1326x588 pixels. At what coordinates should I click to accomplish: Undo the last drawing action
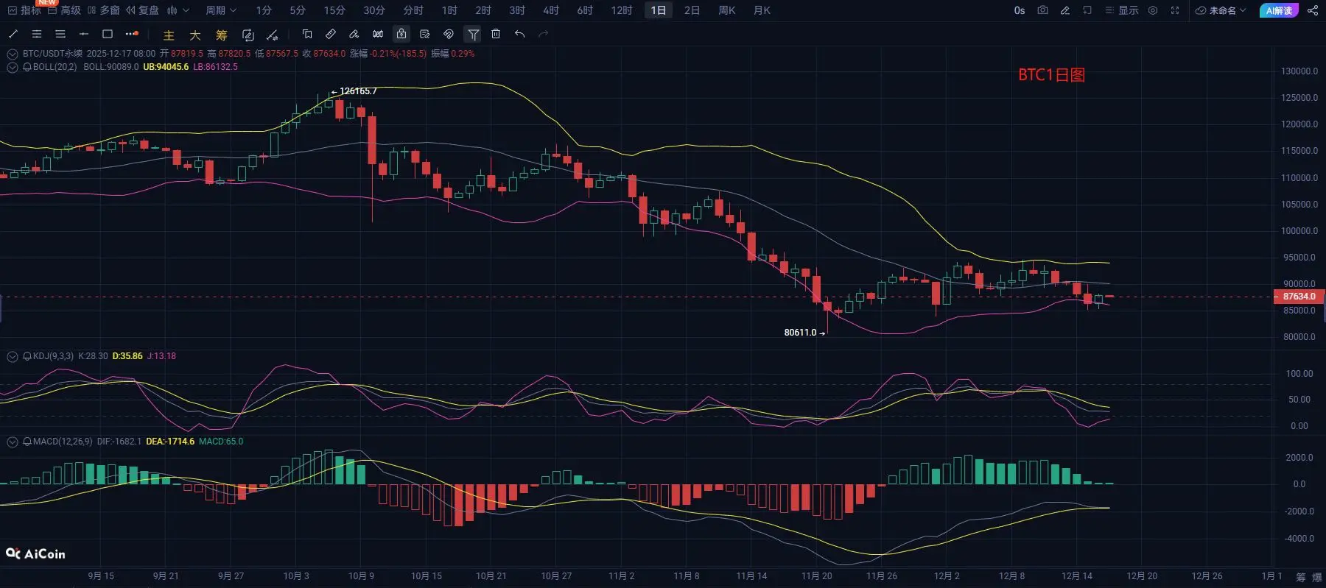point(519,34)
